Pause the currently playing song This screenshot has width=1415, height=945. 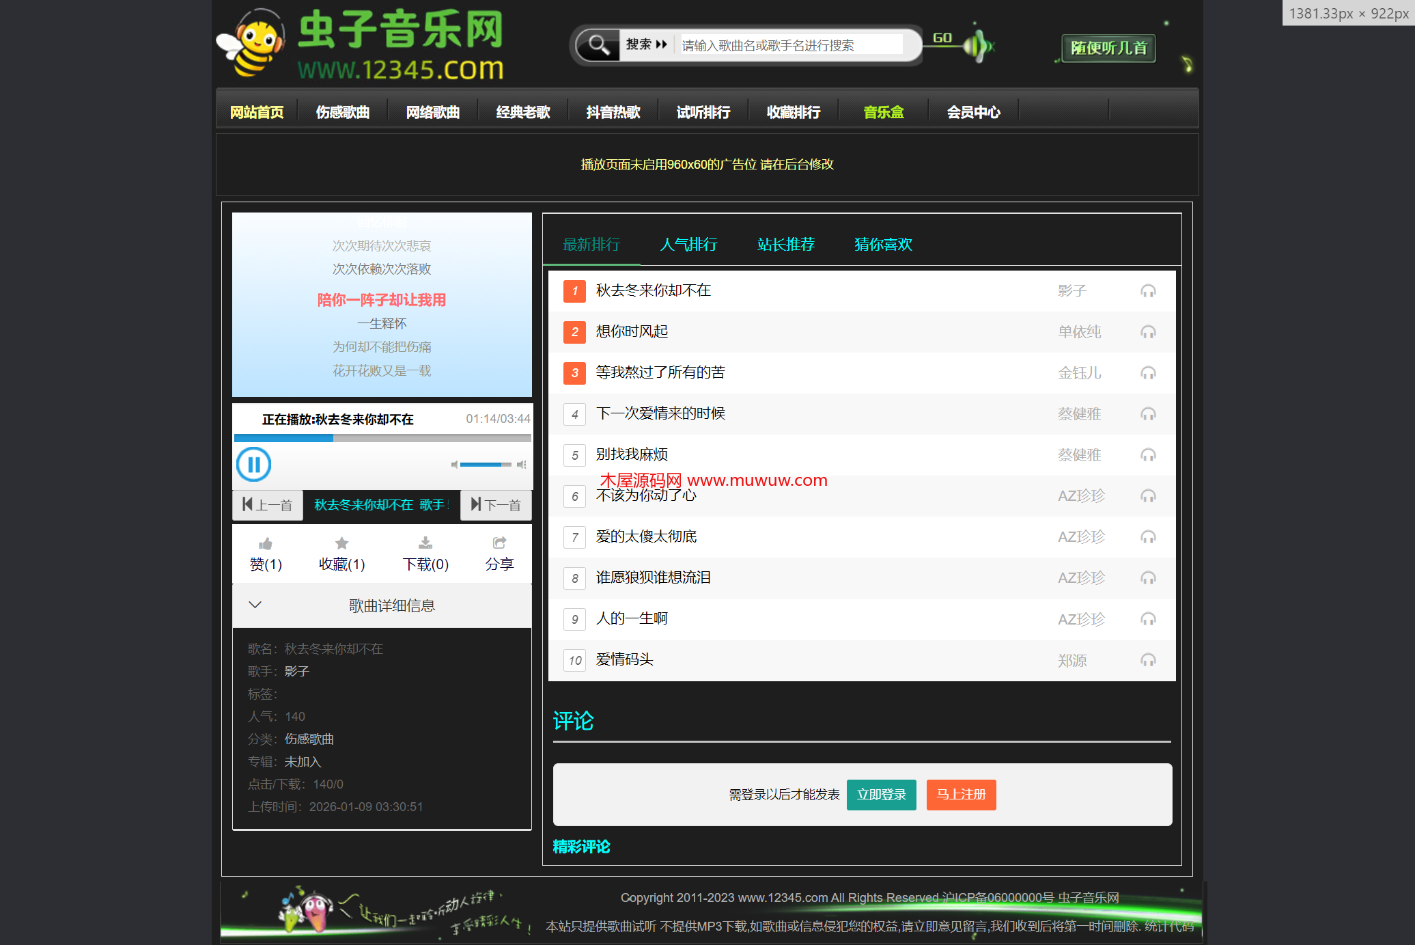click(253, 465)
